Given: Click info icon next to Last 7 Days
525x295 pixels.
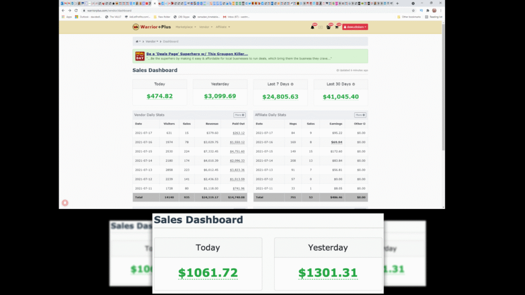Looking at the screenshot, I should pyautogui.click(x=292, y=84).
